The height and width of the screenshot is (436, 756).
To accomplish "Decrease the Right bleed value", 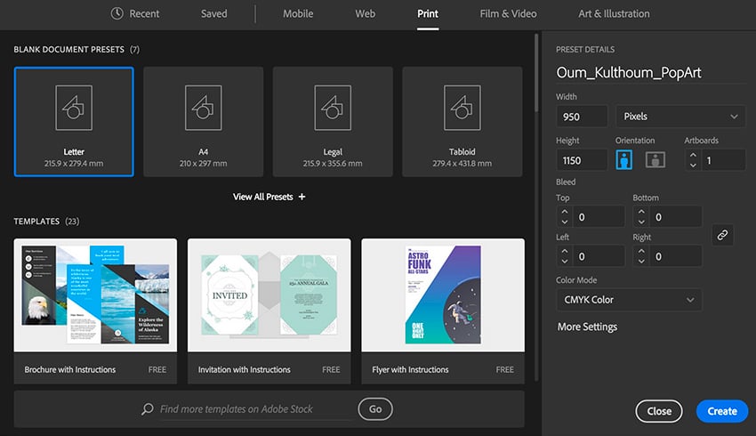I will coord(641,262).
